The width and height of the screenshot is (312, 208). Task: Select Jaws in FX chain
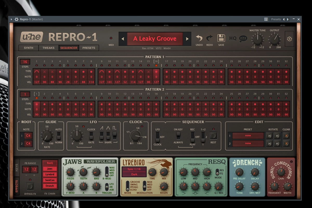50,169
